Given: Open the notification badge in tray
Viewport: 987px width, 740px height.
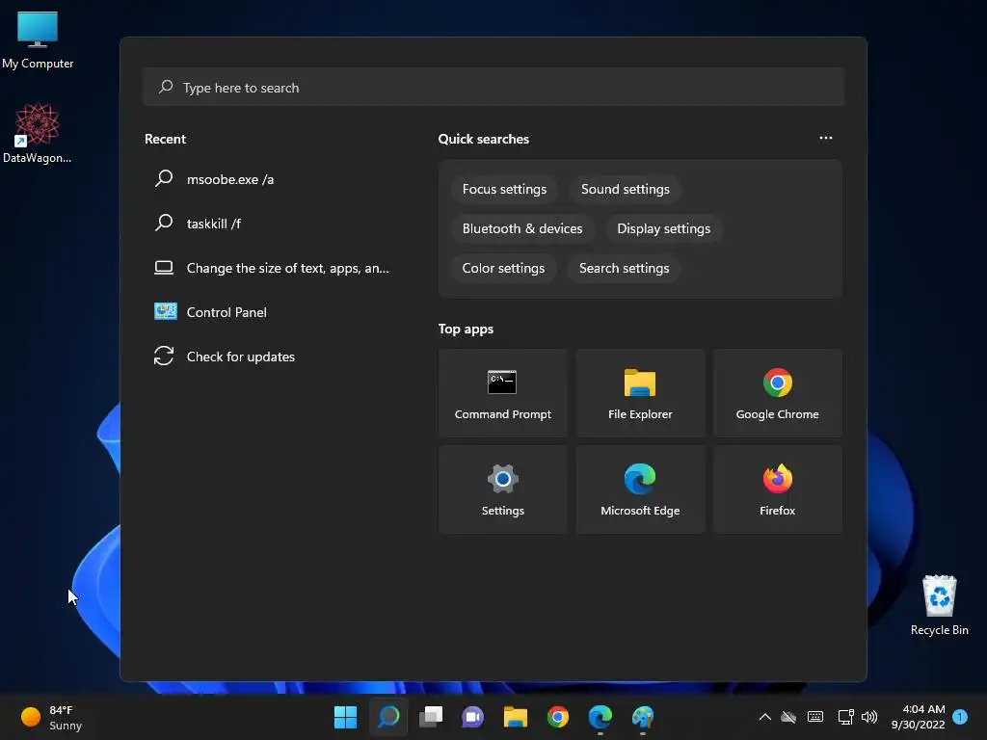Looking at the screenshot, I should click(960, 717).
